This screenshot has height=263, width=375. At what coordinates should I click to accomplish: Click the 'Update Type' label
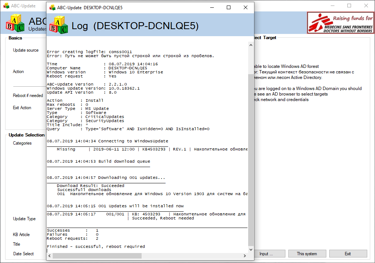tap(24, 219)
